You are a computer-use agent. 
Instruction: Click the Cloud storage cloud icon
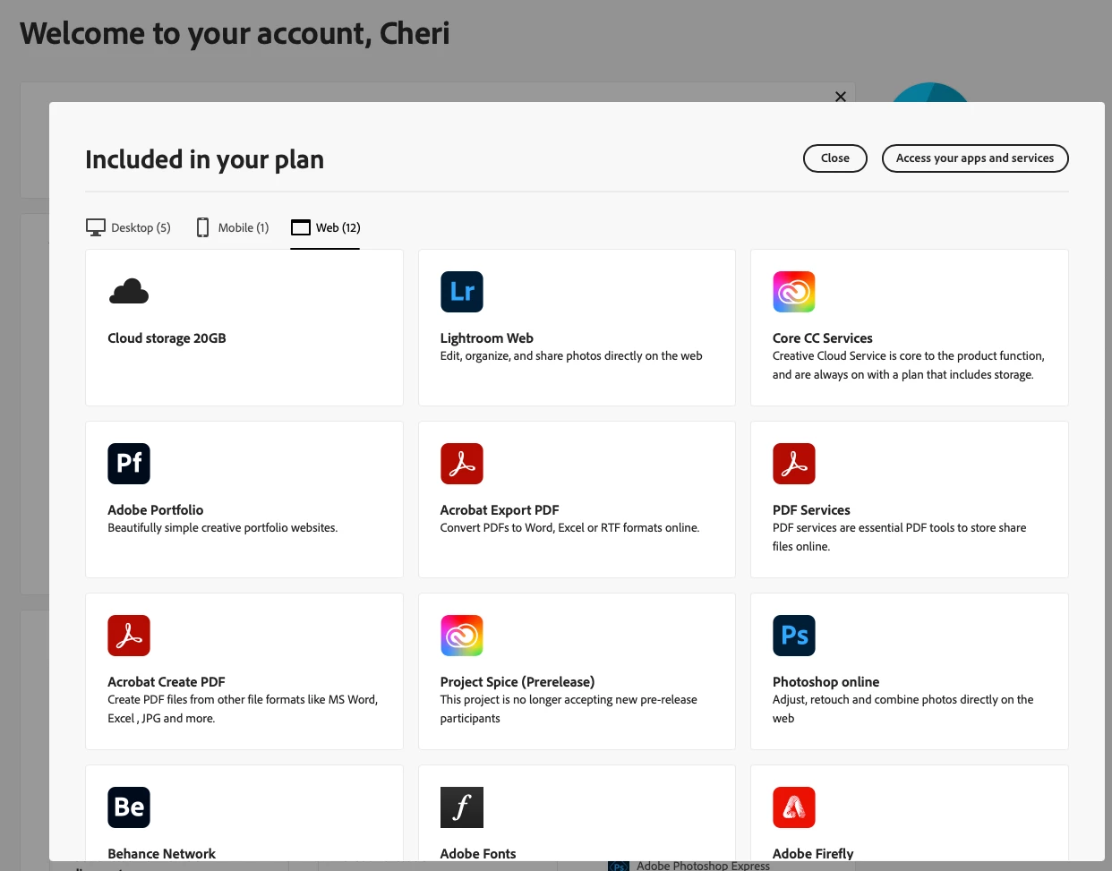(x=129, y=292)
